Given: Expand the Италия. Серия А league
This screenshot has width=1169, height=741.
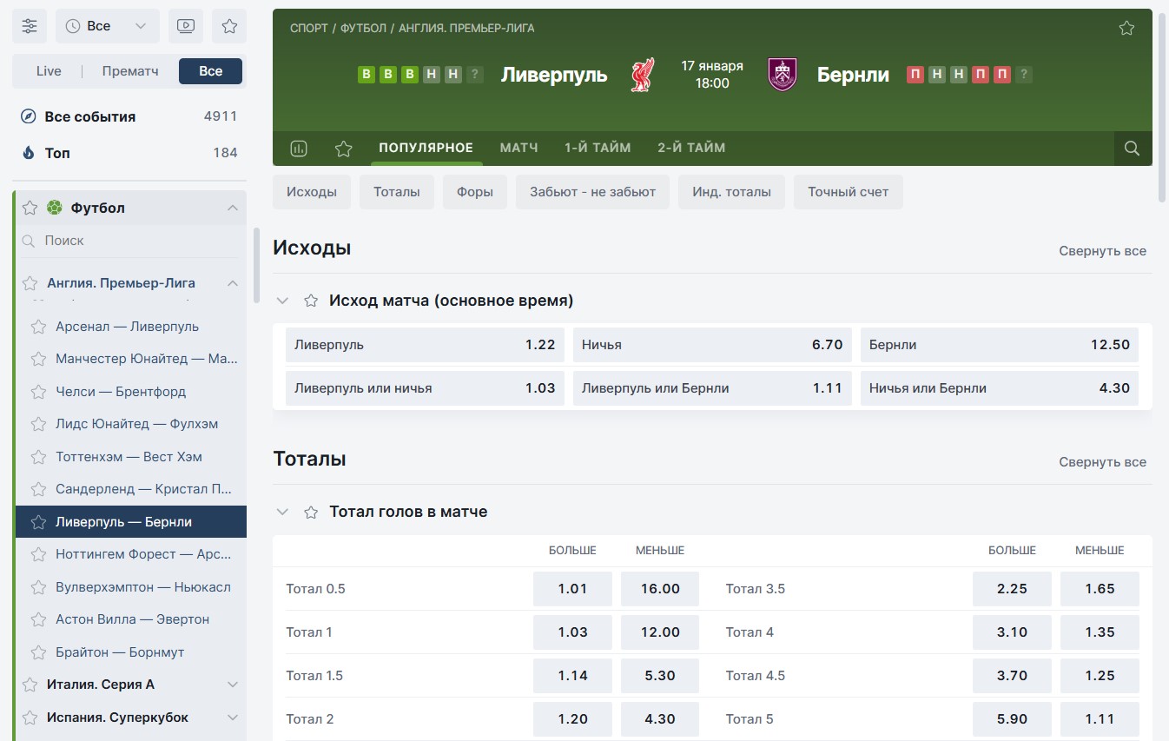Looking at the screenshot, I should [x=232, y=685].
